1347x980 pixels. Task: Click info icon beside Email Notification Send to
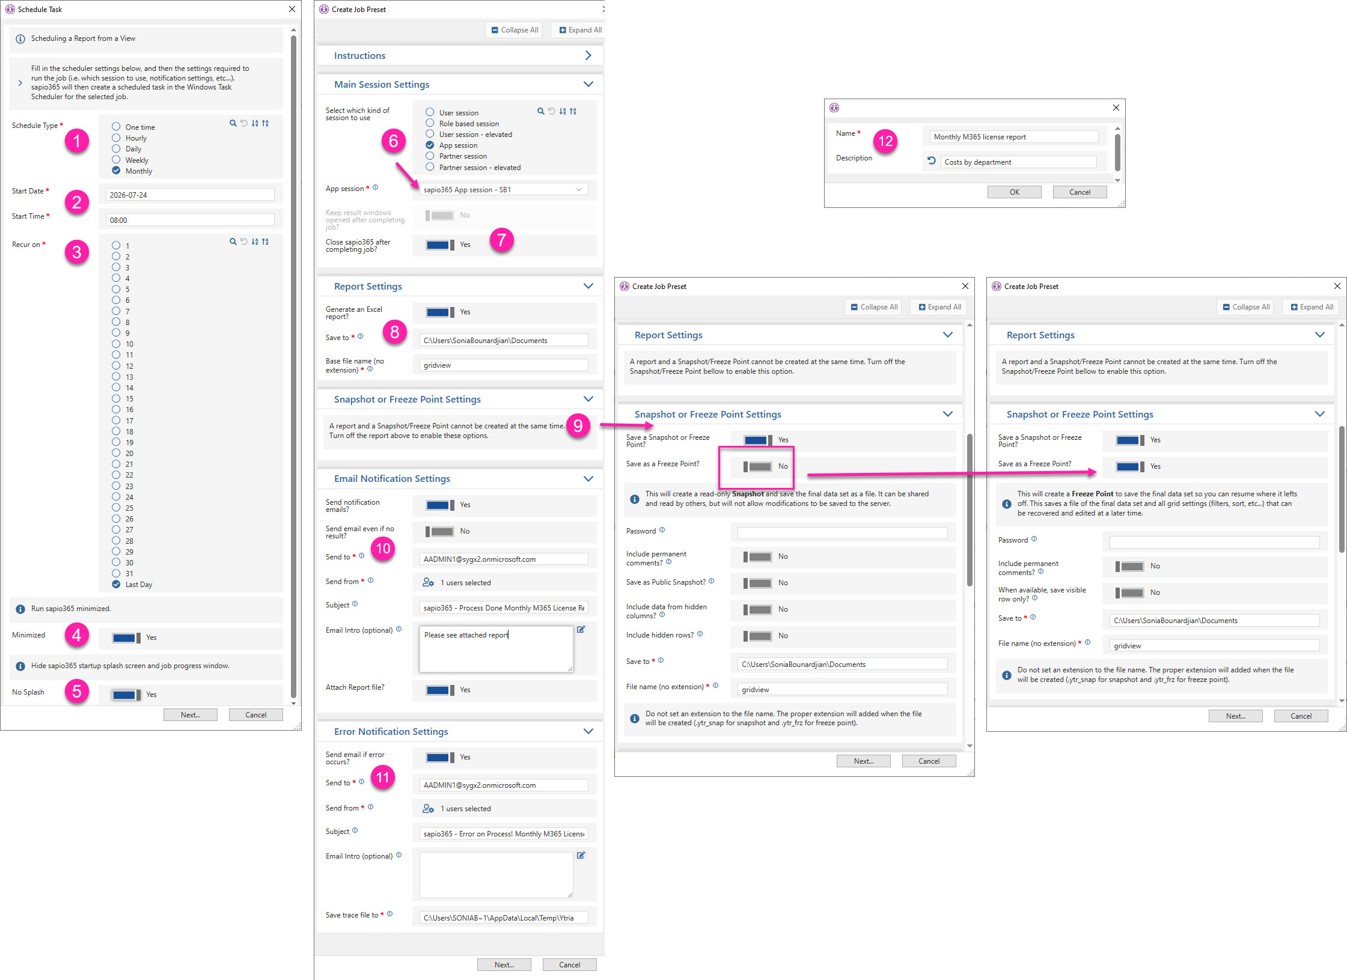(362, 556)
